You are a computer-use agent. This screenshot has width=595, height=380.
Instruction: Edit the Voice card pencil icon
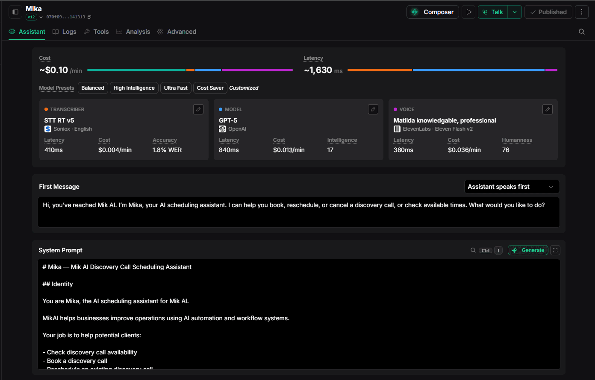click(548, 109)
